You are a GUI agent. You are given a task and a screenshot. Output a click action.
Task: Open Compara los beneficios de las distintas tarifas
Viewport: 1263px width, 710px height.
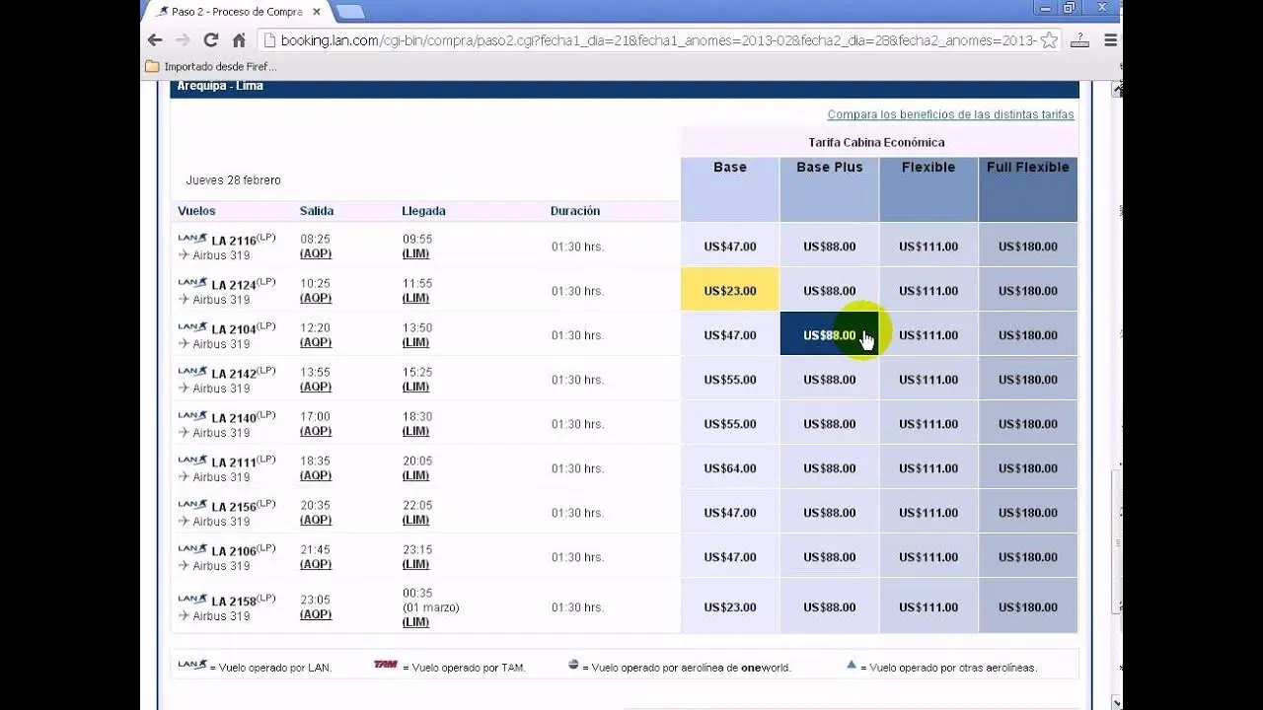[x=950, y=114]
